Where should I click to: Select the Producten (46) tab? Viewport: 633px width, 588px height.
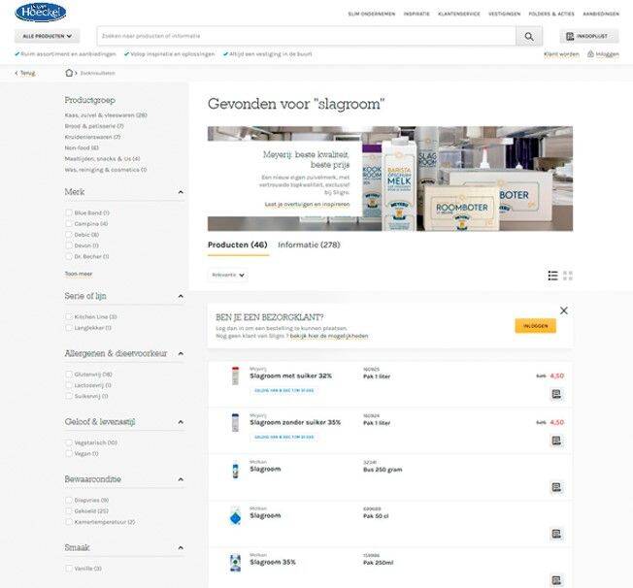point(237,245)
